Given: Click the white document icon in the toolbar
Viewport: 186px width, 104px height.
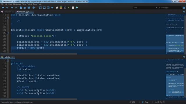Looking at the screenshot, I should pos(73,8).
